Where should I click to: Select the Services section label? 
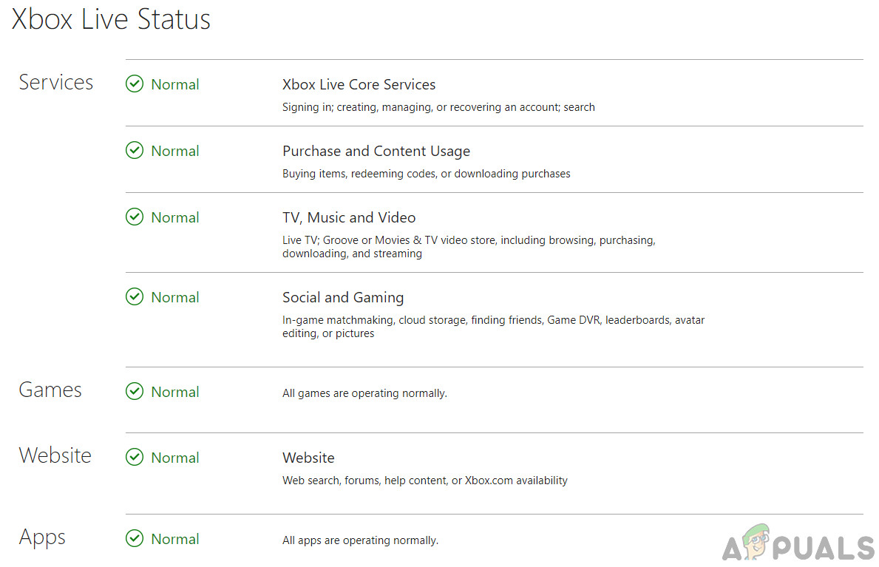coord(56,82)
